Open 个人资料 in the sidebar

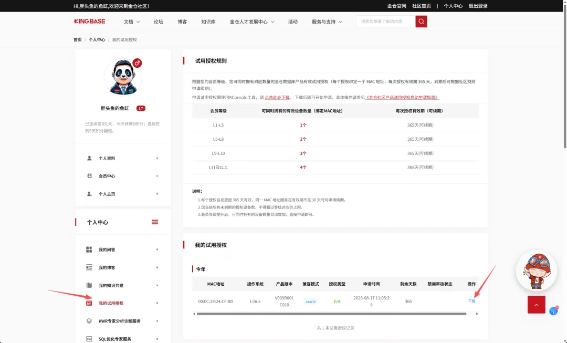107,158
